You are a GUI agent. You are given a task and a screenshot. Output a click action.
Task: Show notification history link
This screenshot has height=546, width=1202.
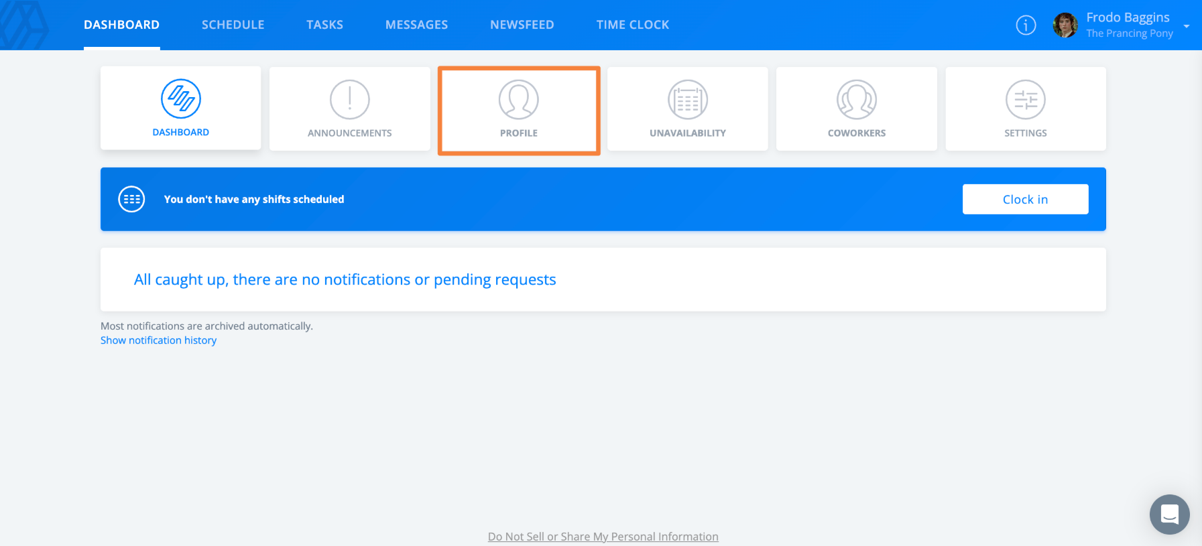coord(159,340)
